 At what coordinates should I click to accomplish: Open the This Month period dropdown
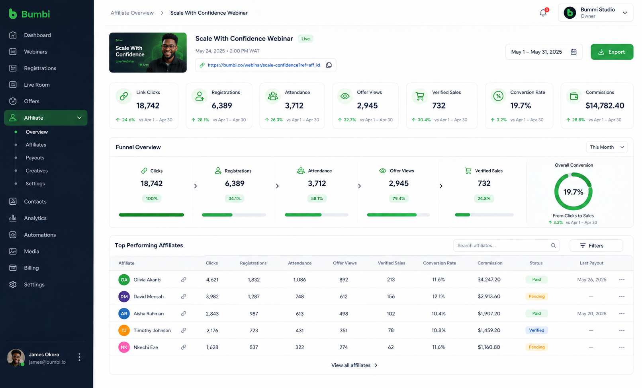(x=607, y=147)
